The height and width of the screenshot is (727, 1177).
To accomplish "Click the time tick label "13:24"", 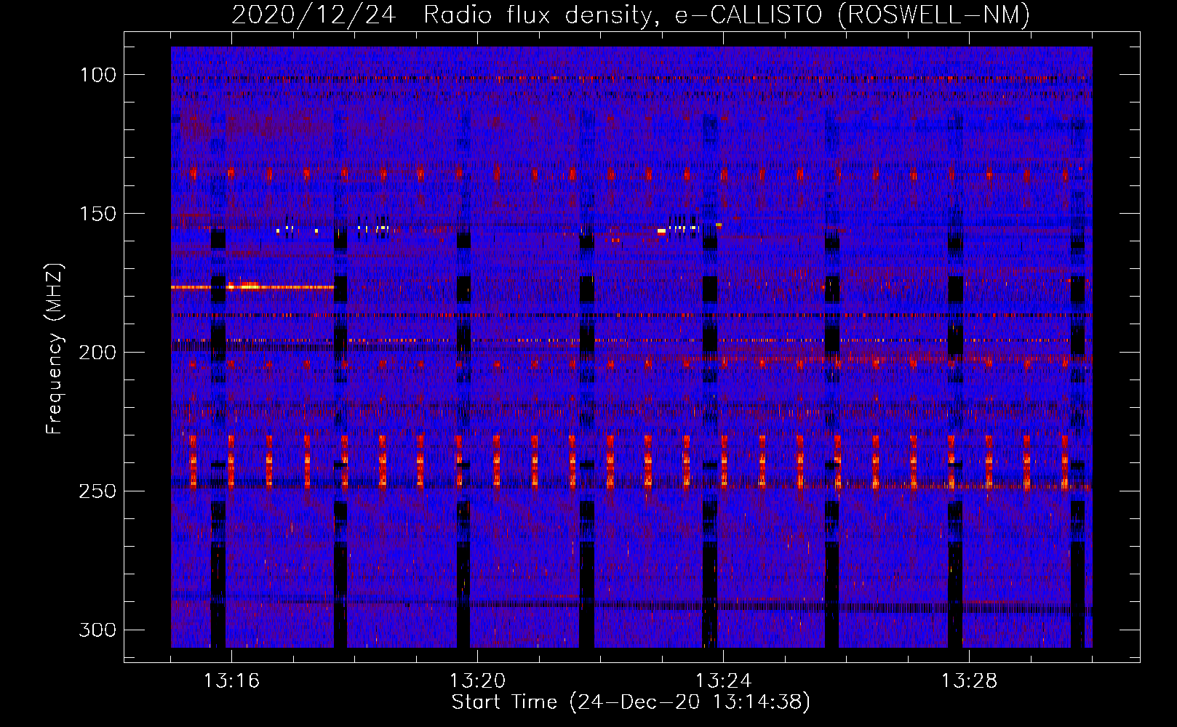I will point(723,681).
